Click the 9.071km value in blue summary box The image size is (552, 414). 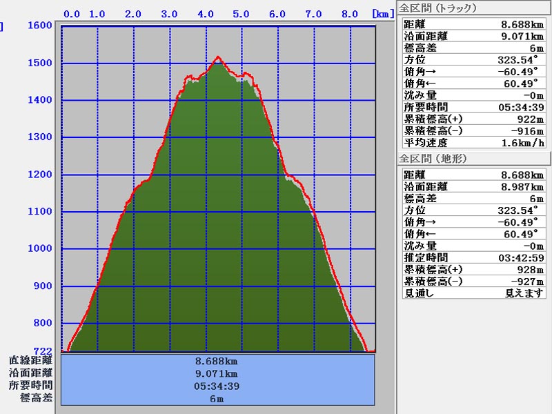[217, 373]
